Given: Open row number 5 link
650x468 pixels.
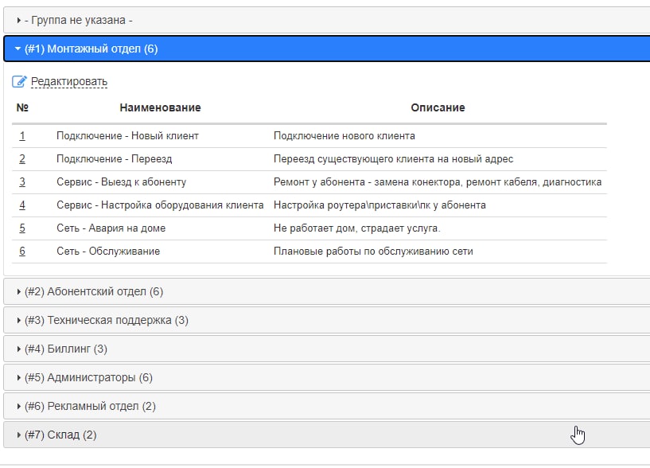Looking at the screenshot, I should coord(22,228).
